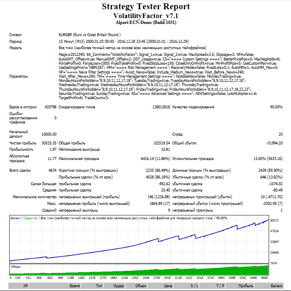The height and width of the screenshot is (291, 291).
Task: Click the profit factor value 1.97
Action: coord(53,149)
